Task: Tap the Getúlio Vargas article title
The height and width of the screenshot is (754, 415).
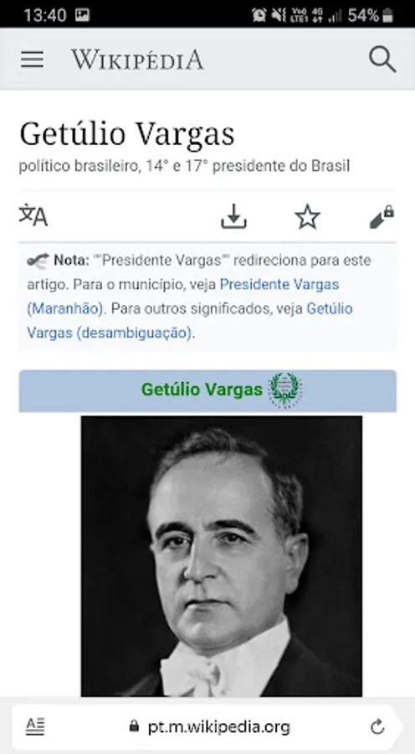Action: (127, 134)
